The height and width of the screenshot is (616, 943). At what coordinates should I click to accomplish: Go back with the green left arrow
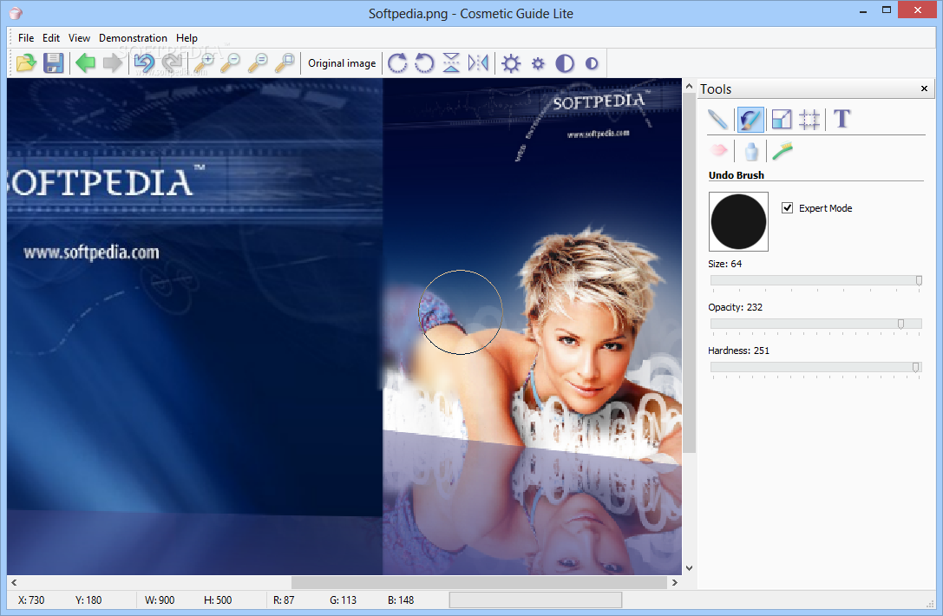click(x=85, y=62)
